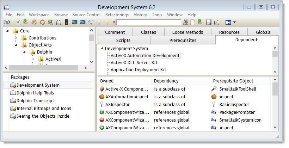Viewport: 289px width, 148px height.
Task: Switch to the Scripts tab
Action: pos(123,40)
